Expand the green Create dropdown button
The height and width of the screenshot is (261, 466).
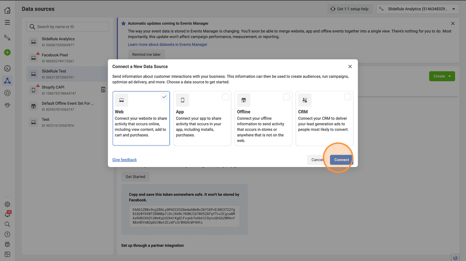click(x=442, y=76)
